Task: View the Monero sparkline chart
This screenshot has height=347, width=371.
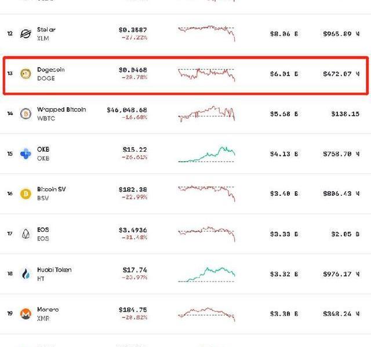Action: [x=206, y=314]
